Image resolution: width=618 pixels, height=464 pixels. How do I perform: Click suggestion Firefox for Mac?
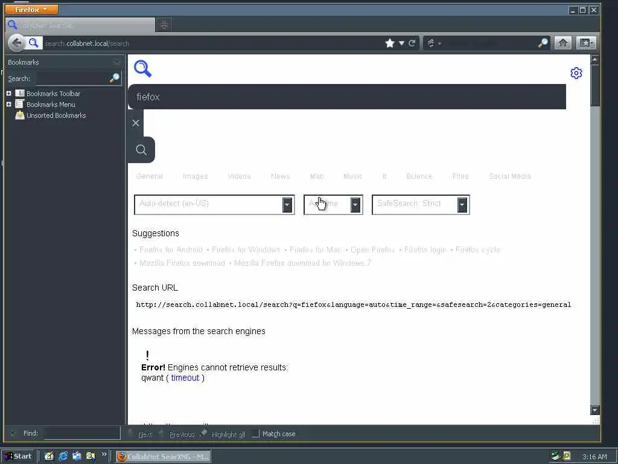(x=315, y=250)
